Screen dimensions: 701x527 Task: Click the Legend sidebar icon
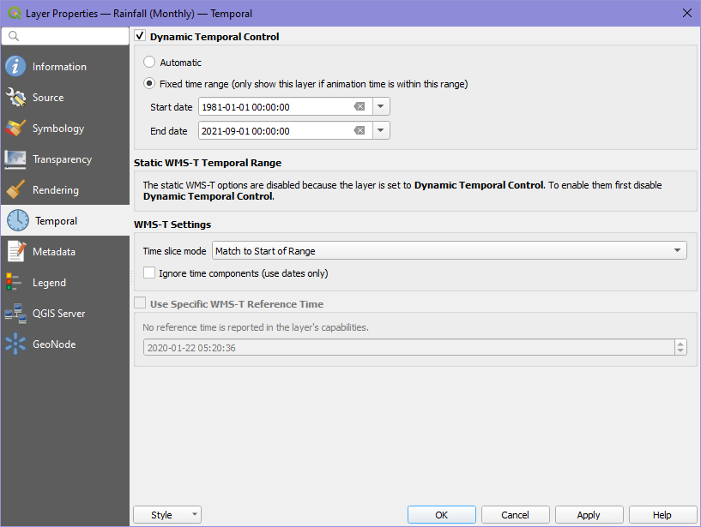[x=16, y=282]
